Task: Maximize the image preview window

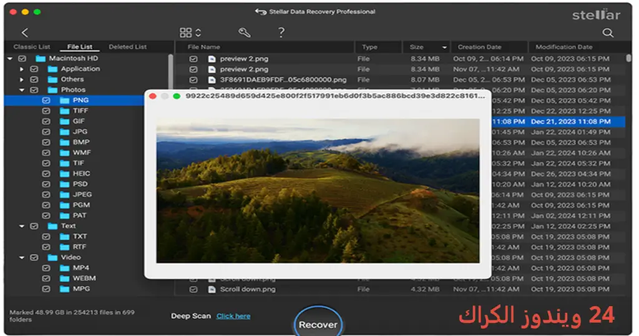Action: tap(177, 96)
